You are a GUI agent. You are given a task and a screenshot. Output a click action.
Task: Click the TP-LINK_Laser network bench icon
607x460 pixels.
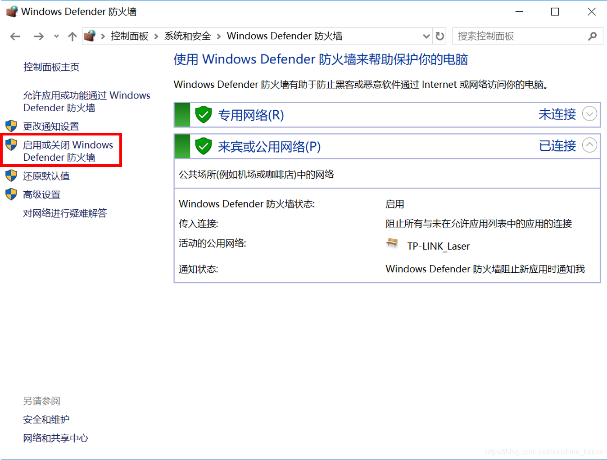[x=392, y=244]
